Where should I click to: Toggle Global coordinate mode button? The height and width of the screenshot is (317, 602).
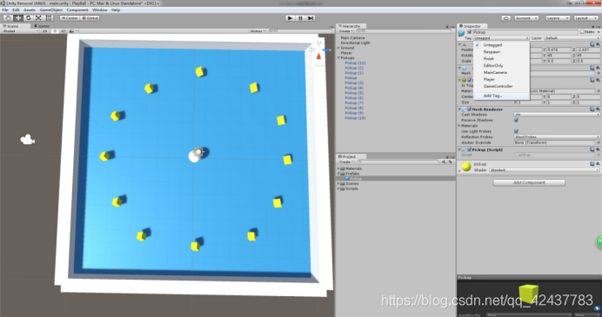tap(90, 18)
